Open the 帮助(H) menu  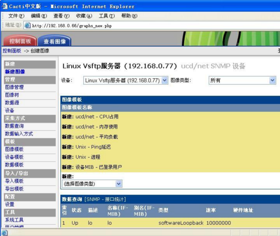coord(129,16)
